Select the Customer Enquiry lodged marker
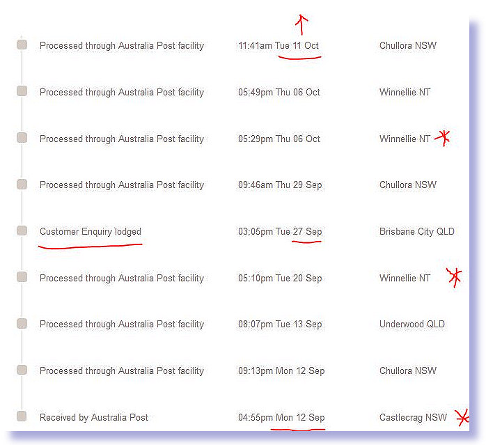 coord(22,231)
